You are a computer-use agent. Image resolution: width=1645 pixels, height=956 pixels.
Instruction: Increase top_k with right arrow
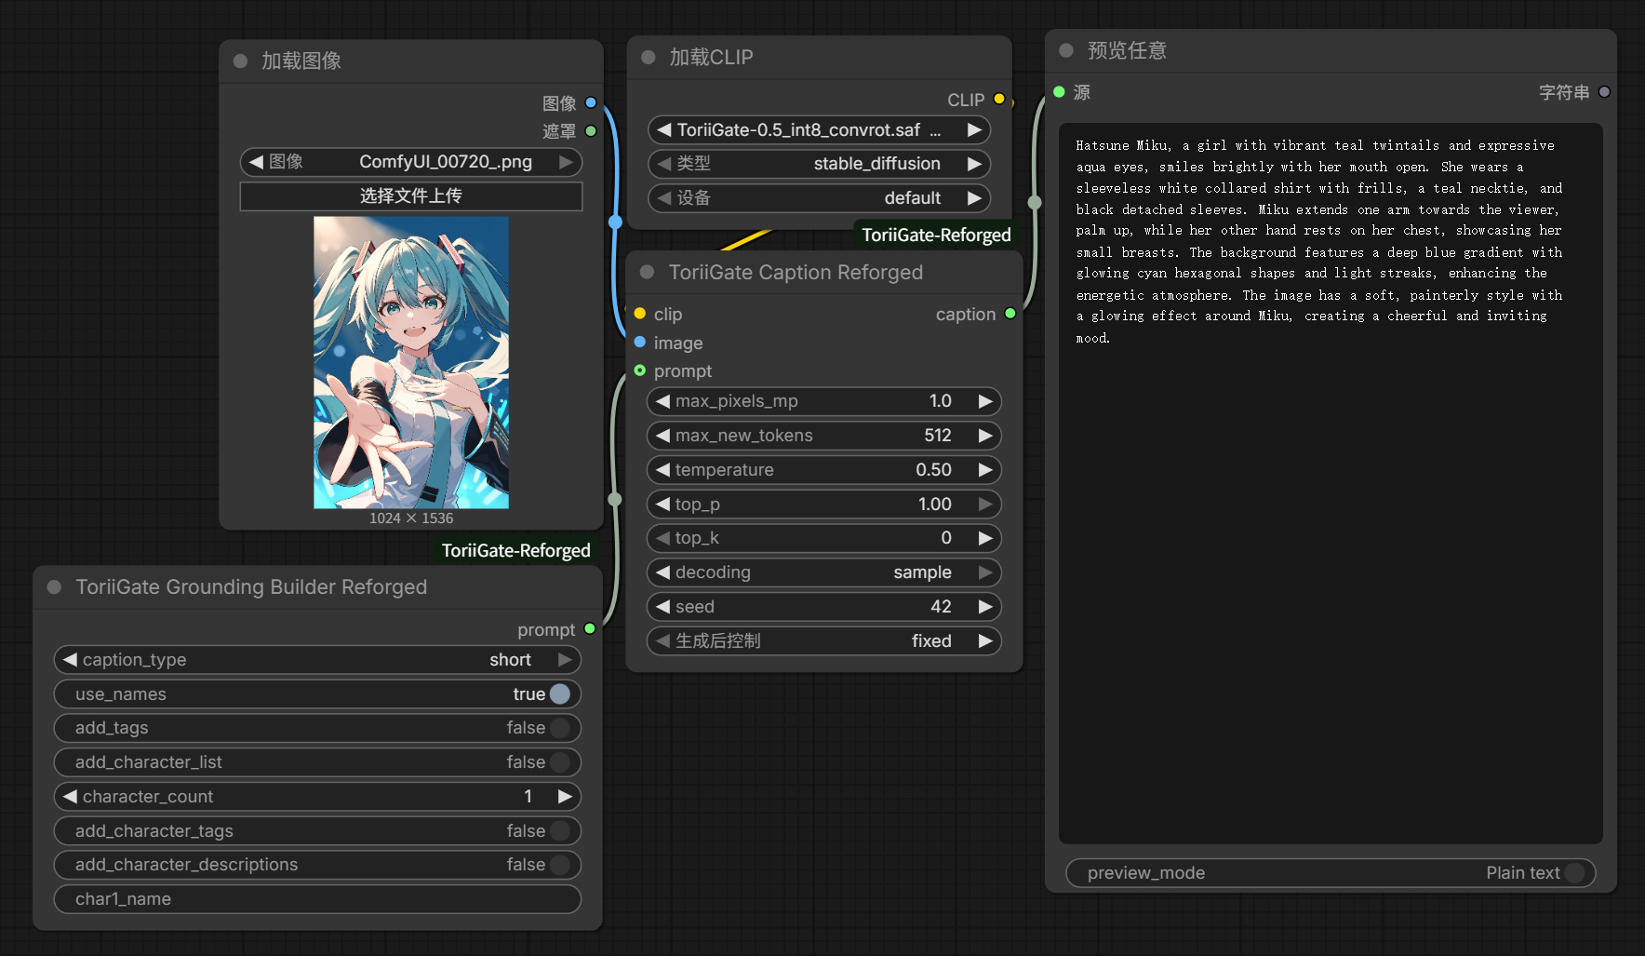[985, 538]
